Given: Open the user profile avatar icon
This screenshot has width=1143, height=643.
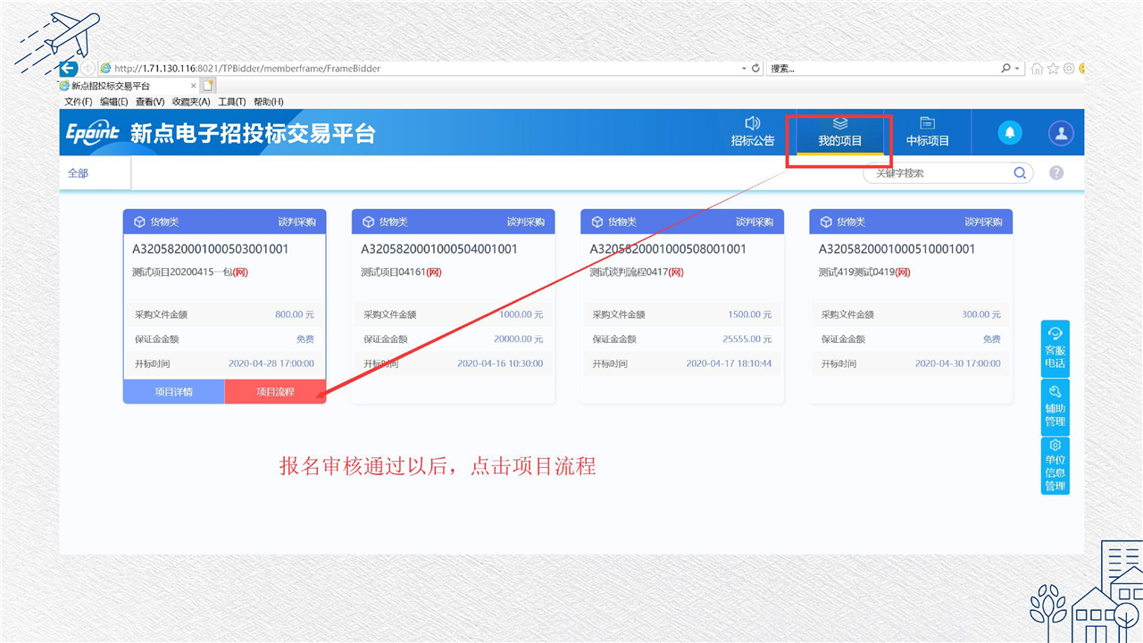Looking at the screenshot, I should (x=1061, y=133).
